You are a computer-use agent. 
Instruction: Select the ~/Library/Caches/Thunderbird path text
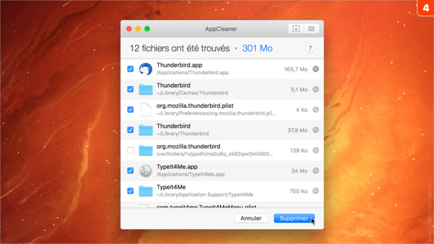192,93
